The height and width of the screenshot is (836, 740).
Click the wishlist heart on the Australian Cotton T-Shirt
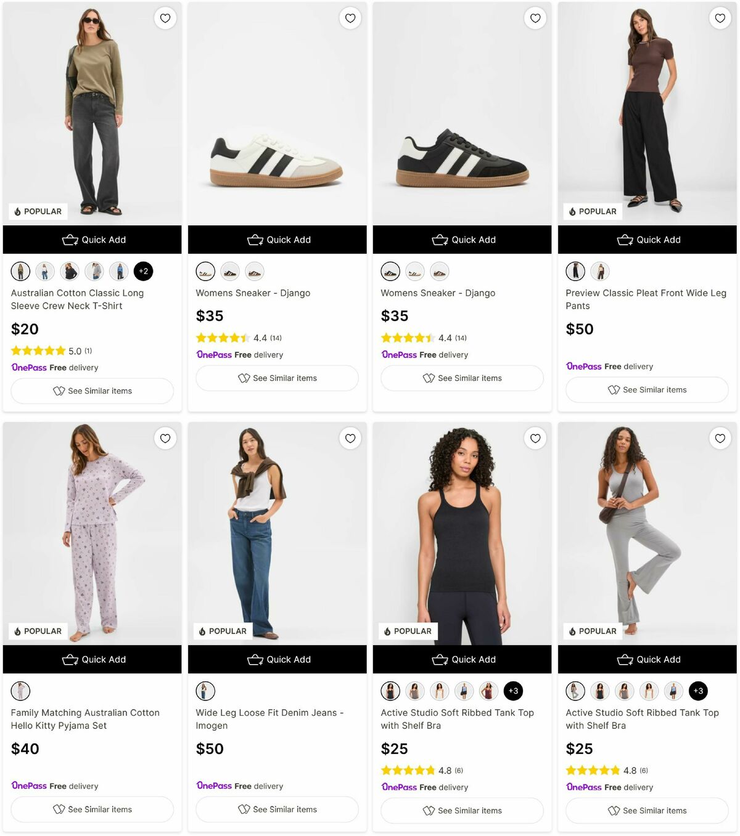165,18
